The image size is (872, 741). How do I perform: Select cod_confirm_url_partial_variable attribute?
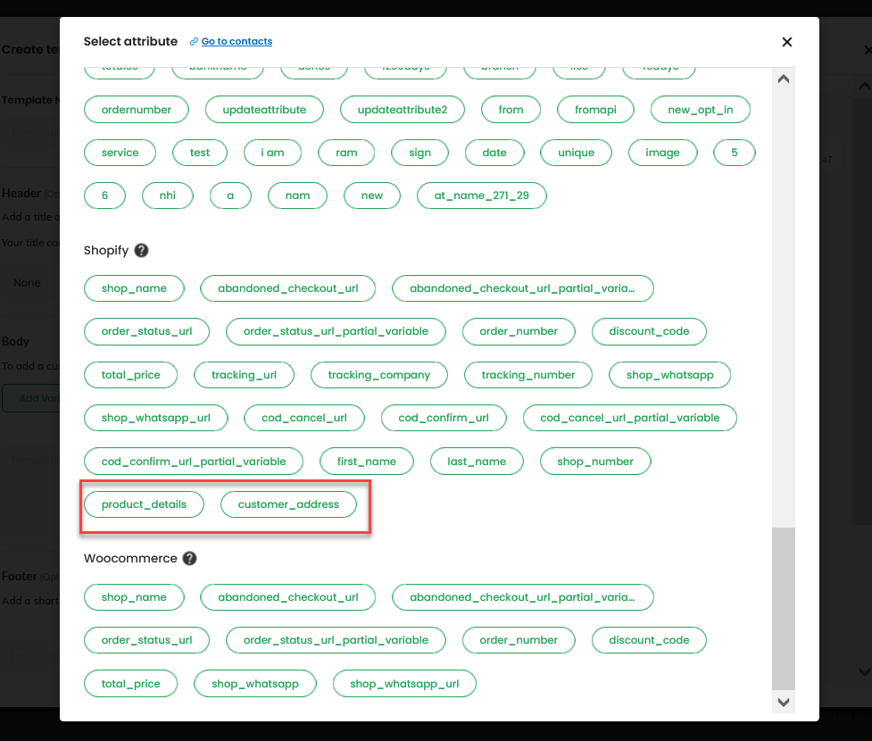coord(194,462)
